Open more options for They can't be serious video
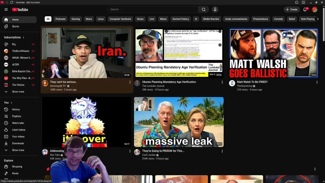Viewport: 325px width, 183px height. click(130, 82)
